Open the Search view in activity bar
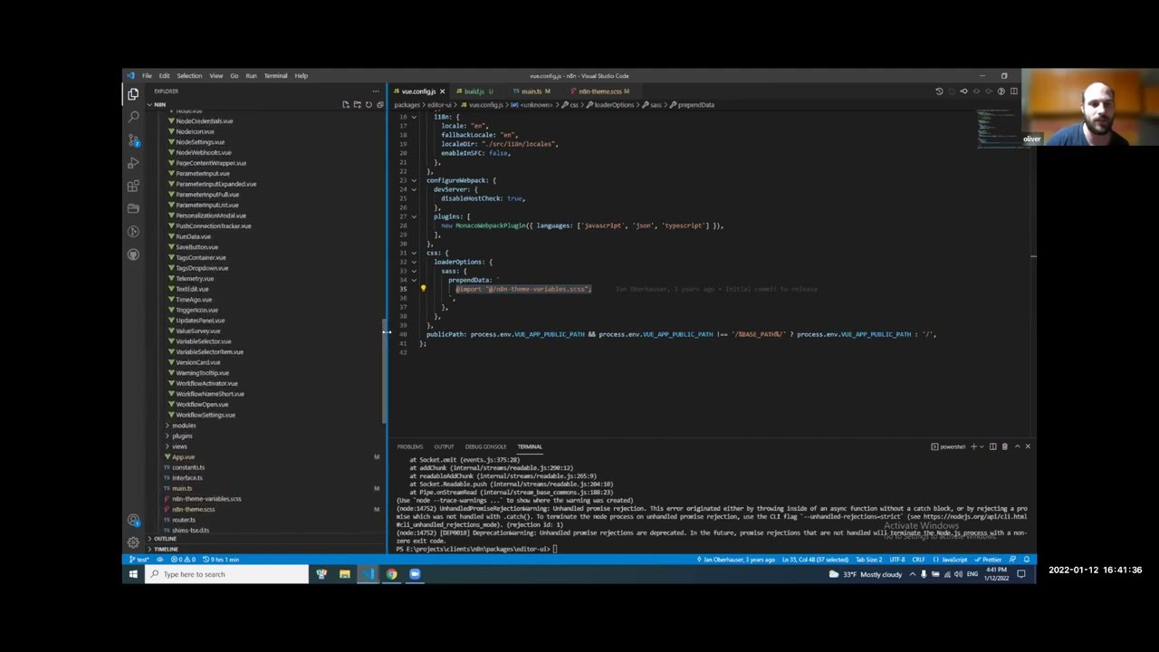Screen dimensions: 1159x652 point(133,117)
